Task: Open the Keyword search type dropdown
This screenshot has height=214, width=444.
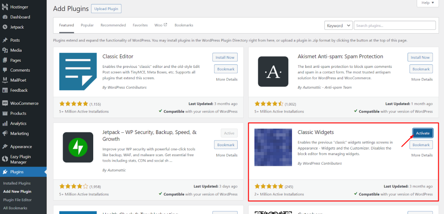Action: (338, 26)
